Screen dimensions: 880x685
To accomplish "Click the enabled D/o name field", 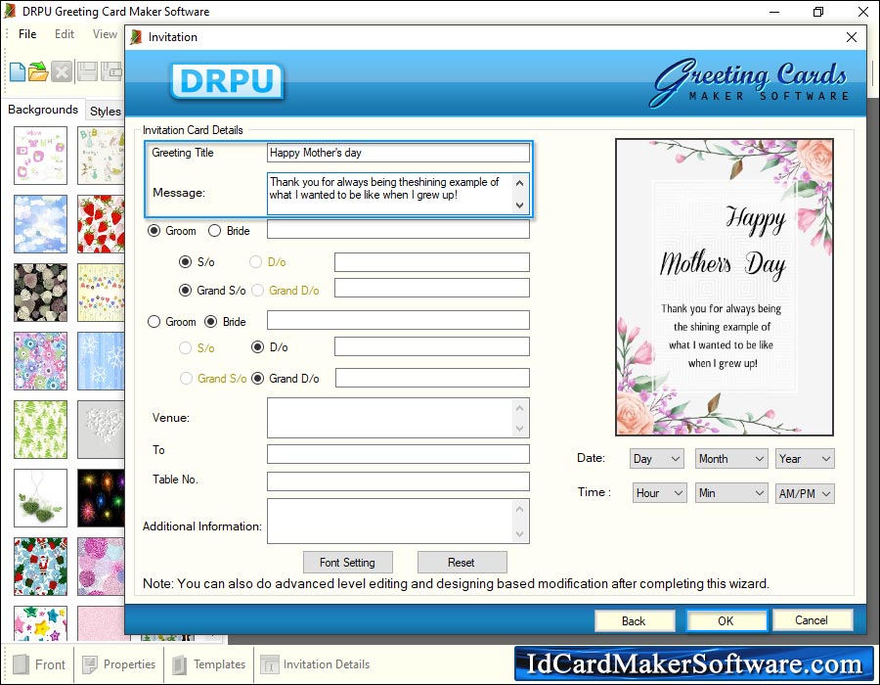I will (x=432, y=346).
